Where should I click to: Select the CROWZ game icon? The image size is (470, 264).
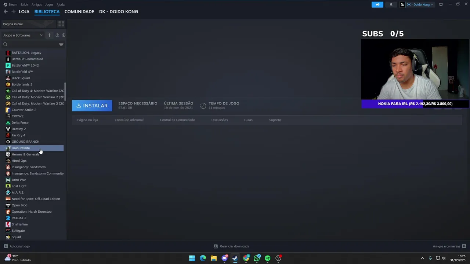[x=8, y=116]
